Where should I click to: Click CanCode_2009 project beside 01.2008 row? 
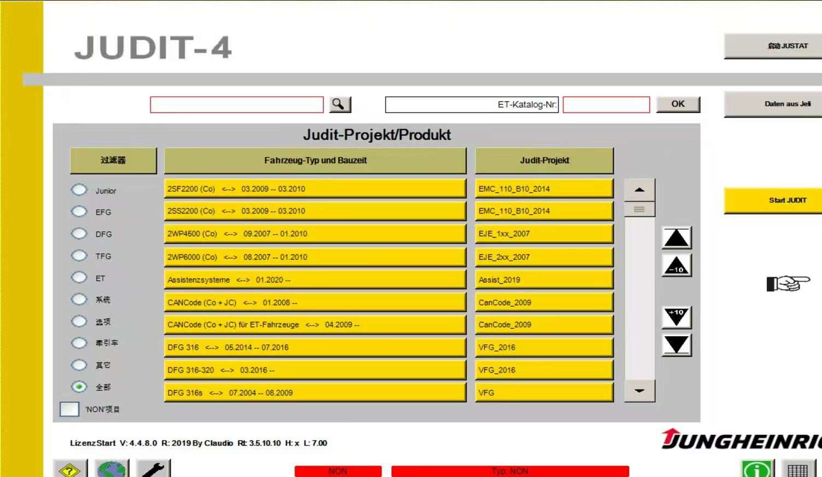point(544,302)
